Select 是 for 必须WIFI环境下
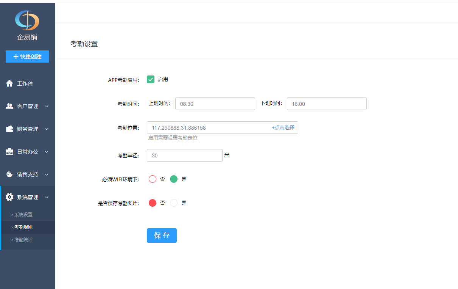The image size is (458, 289). (174, 179)
